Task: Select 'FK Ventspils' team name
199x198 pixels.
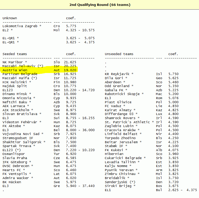Action: pyautogui.click(x=15, y=174)
